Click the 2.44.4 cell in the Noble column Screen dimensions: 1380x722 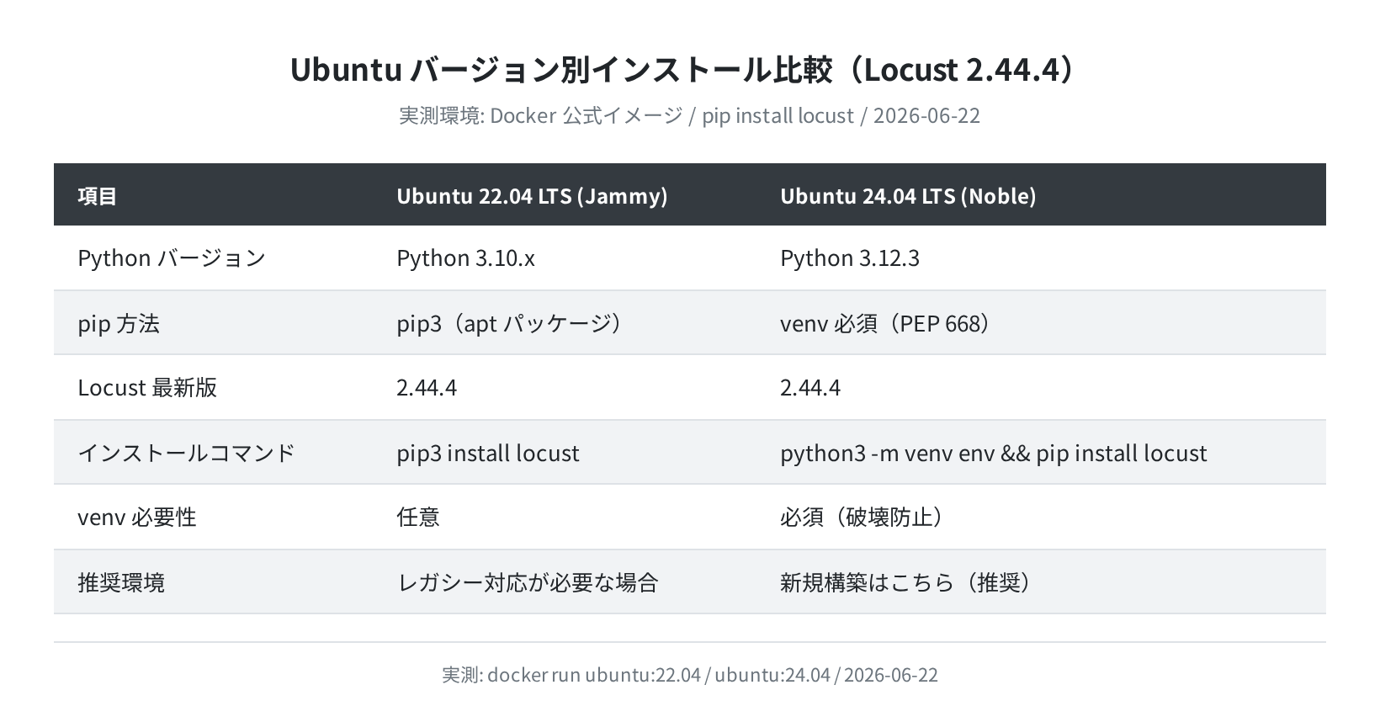pyautogui.click(x=810, y=388)
